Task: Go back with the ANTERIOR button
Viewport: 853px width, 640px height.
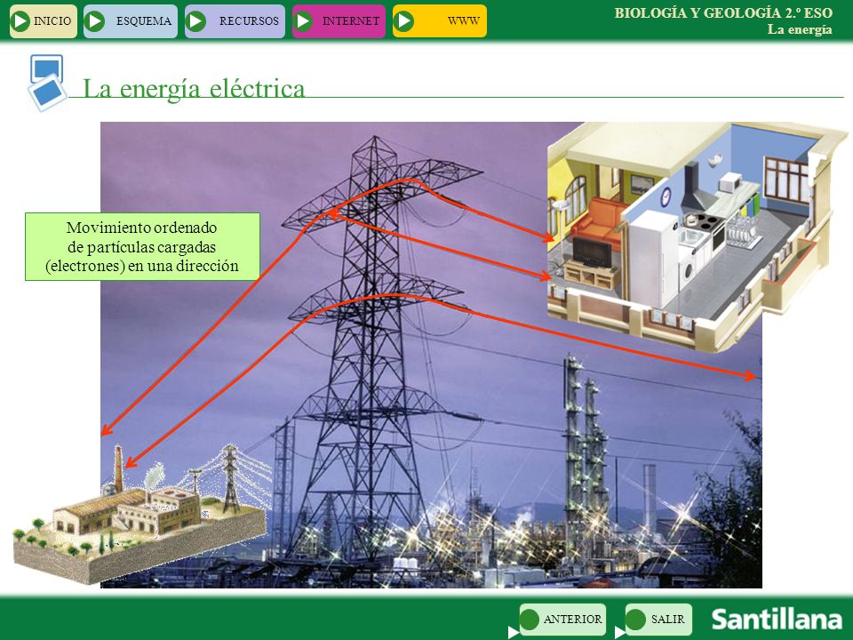Action: coord(562,620)
